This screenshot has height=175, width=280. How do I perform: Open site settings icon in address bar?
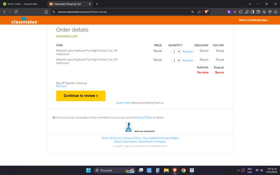tap(53, 12)
